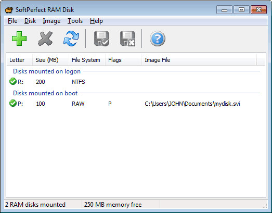Viewport: 272px width, 213px height.
Task: Click the RAW file system cell
Action: coord(78,104)
